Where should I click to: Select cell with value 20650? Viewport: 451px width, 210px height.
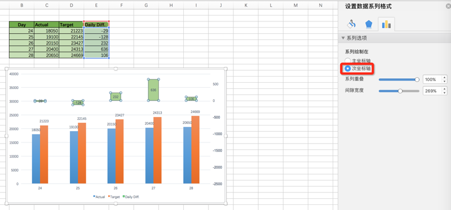47,55
